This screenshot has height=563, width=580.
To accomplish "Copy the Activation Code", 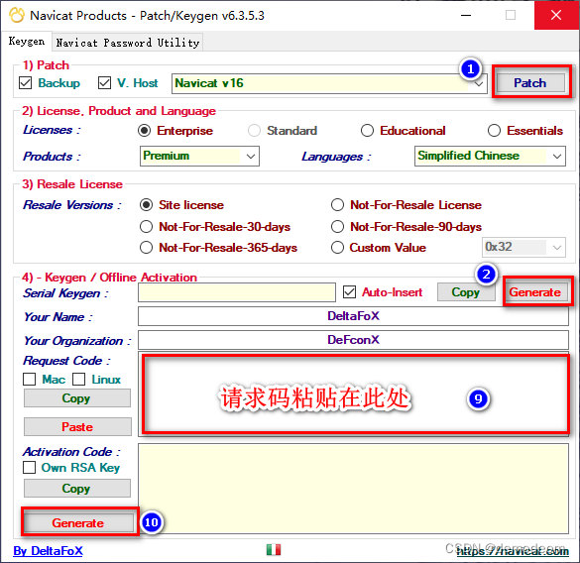I will 77,489.
